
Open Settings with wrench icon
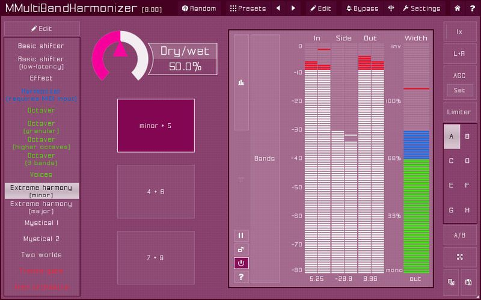421,8
